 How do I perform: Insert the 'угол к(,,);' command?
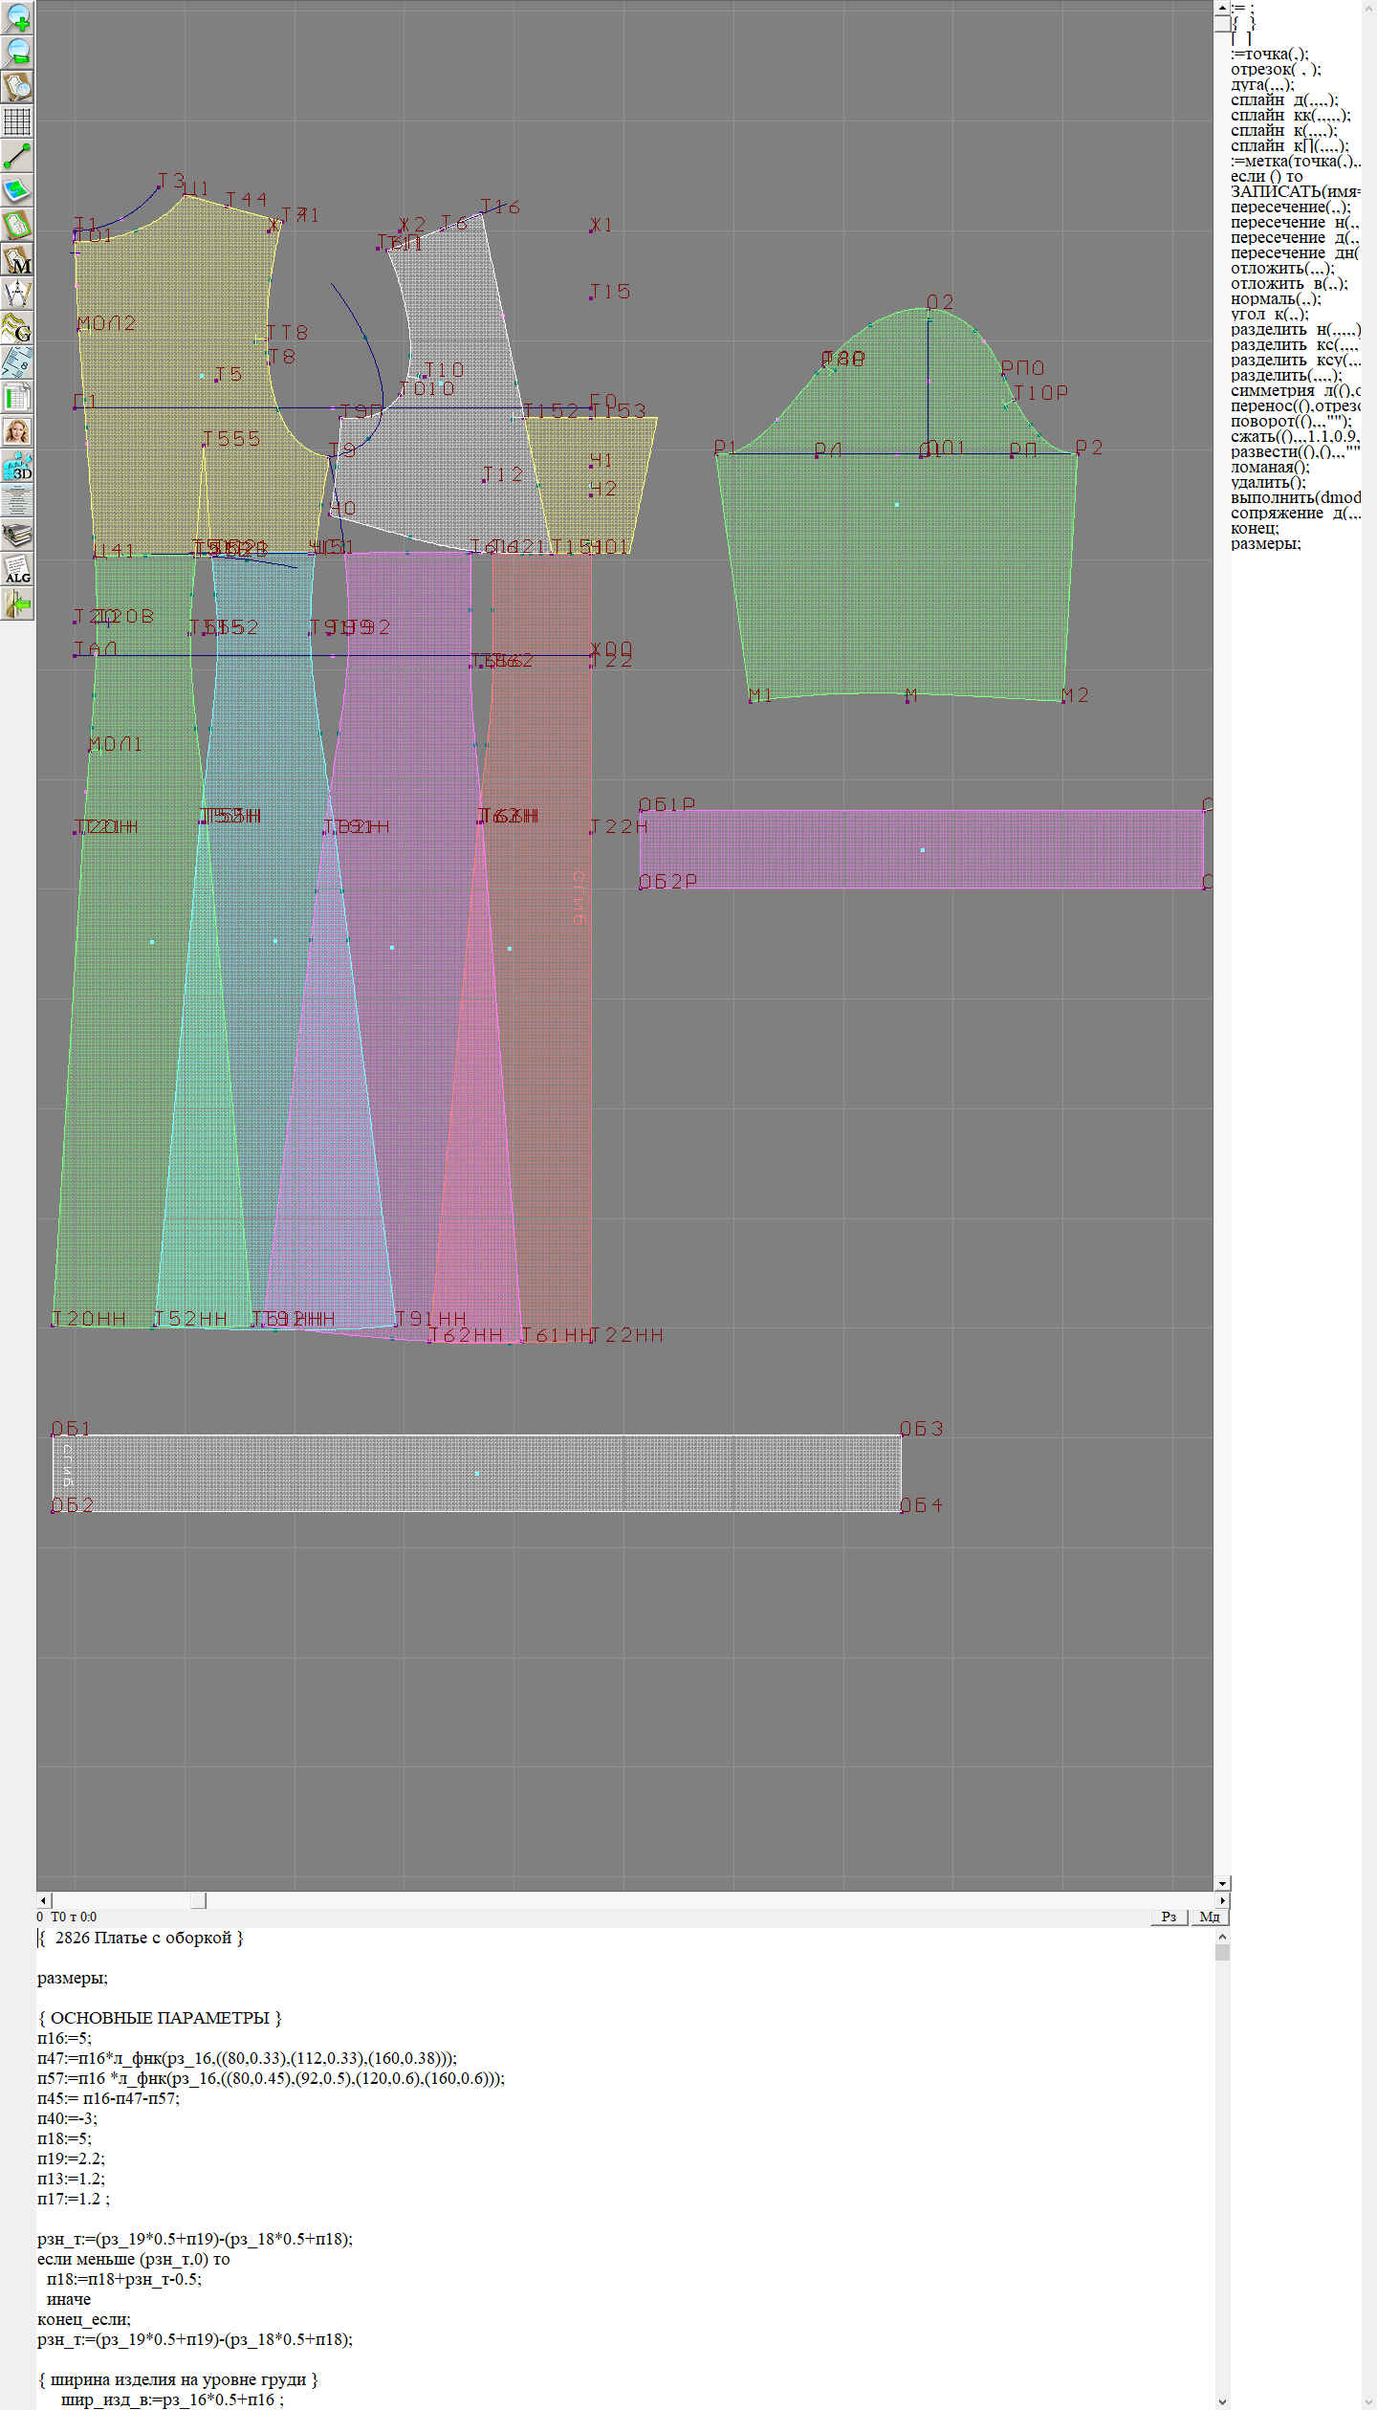pyautogui.click(x=1270, y=315)
